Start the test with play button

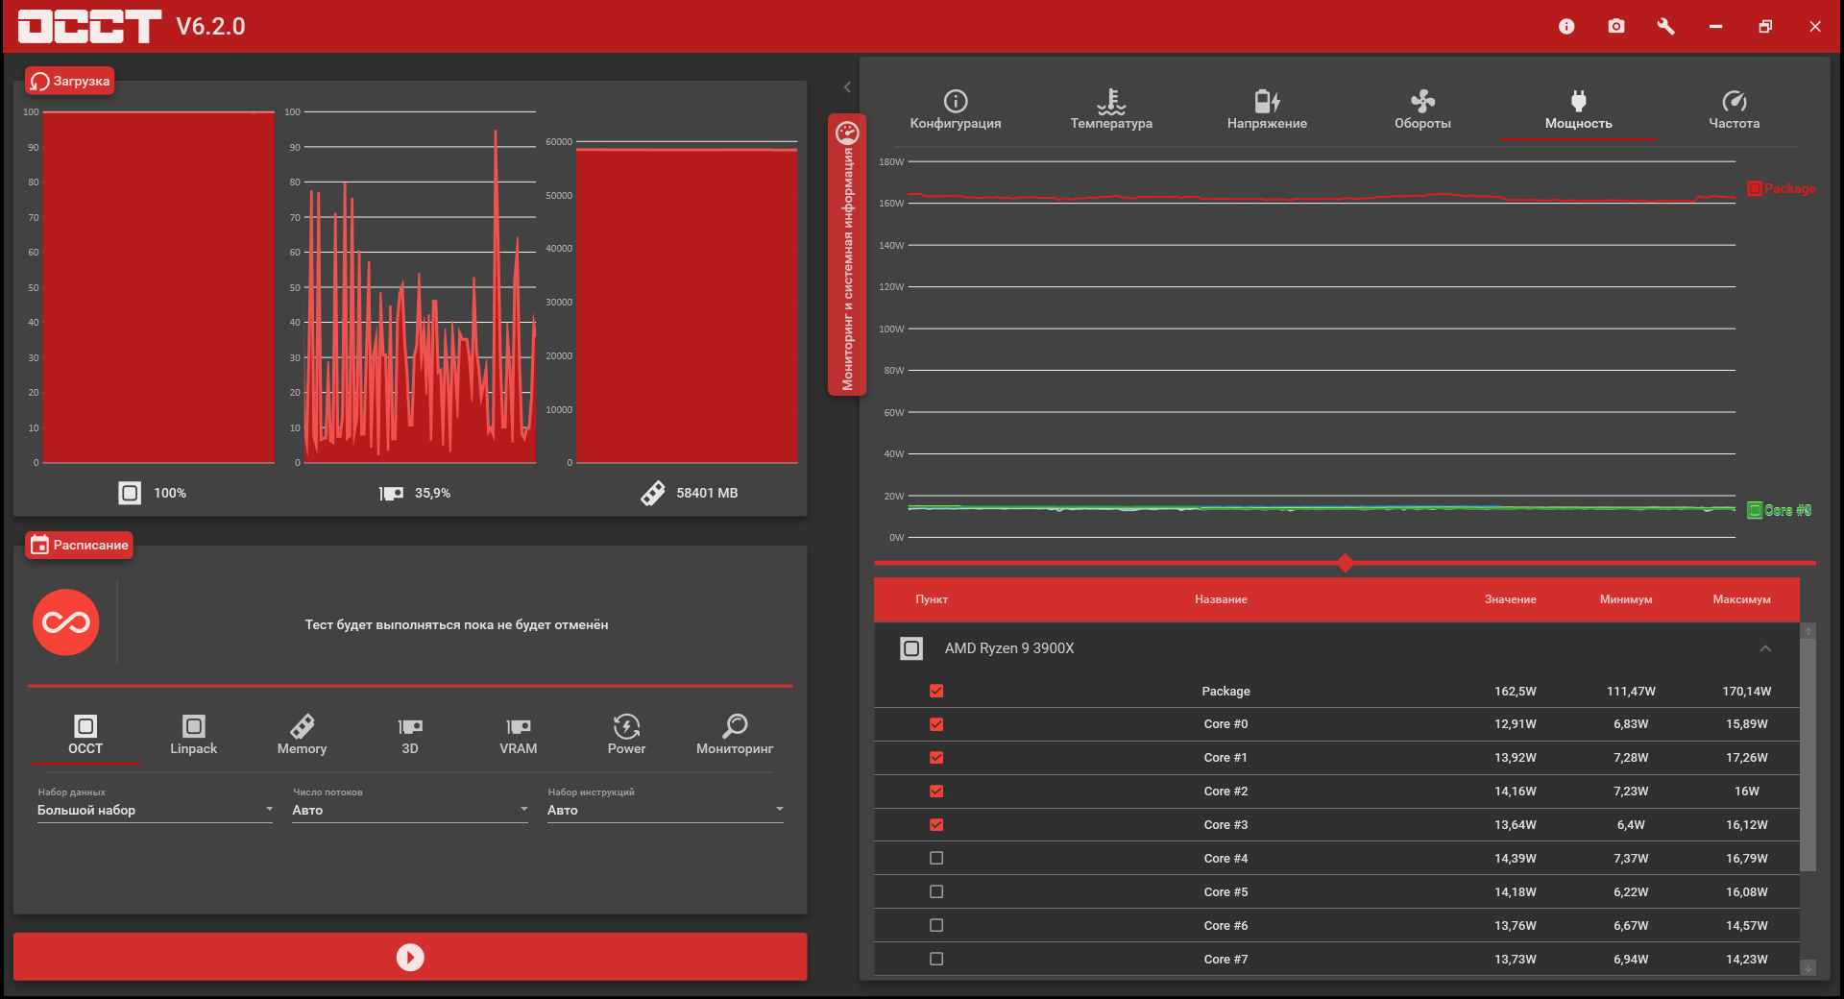click(x=410, y=957)
